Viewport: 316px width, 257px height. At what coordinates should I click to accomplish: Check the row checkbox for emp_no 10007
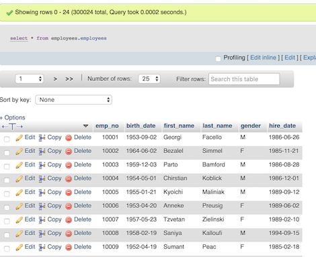(7, 221)
